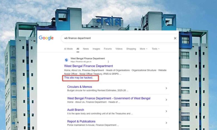Go to the Forums tab

pos(108,49)
